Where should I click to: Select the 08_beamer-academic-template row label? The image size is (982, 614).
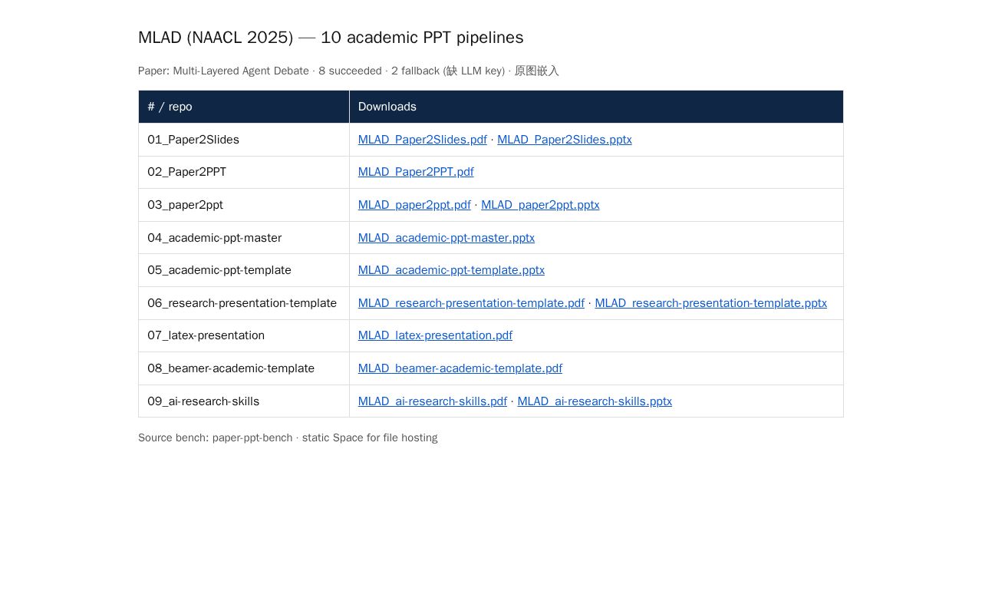pos(231,368)
